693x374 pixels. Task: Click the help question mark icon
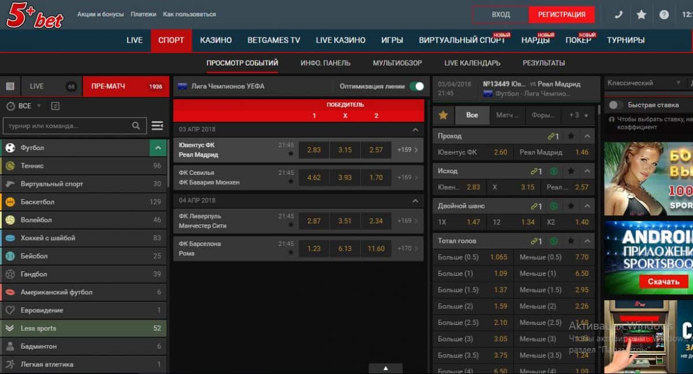pyautogui.click(x=664, y=15)
